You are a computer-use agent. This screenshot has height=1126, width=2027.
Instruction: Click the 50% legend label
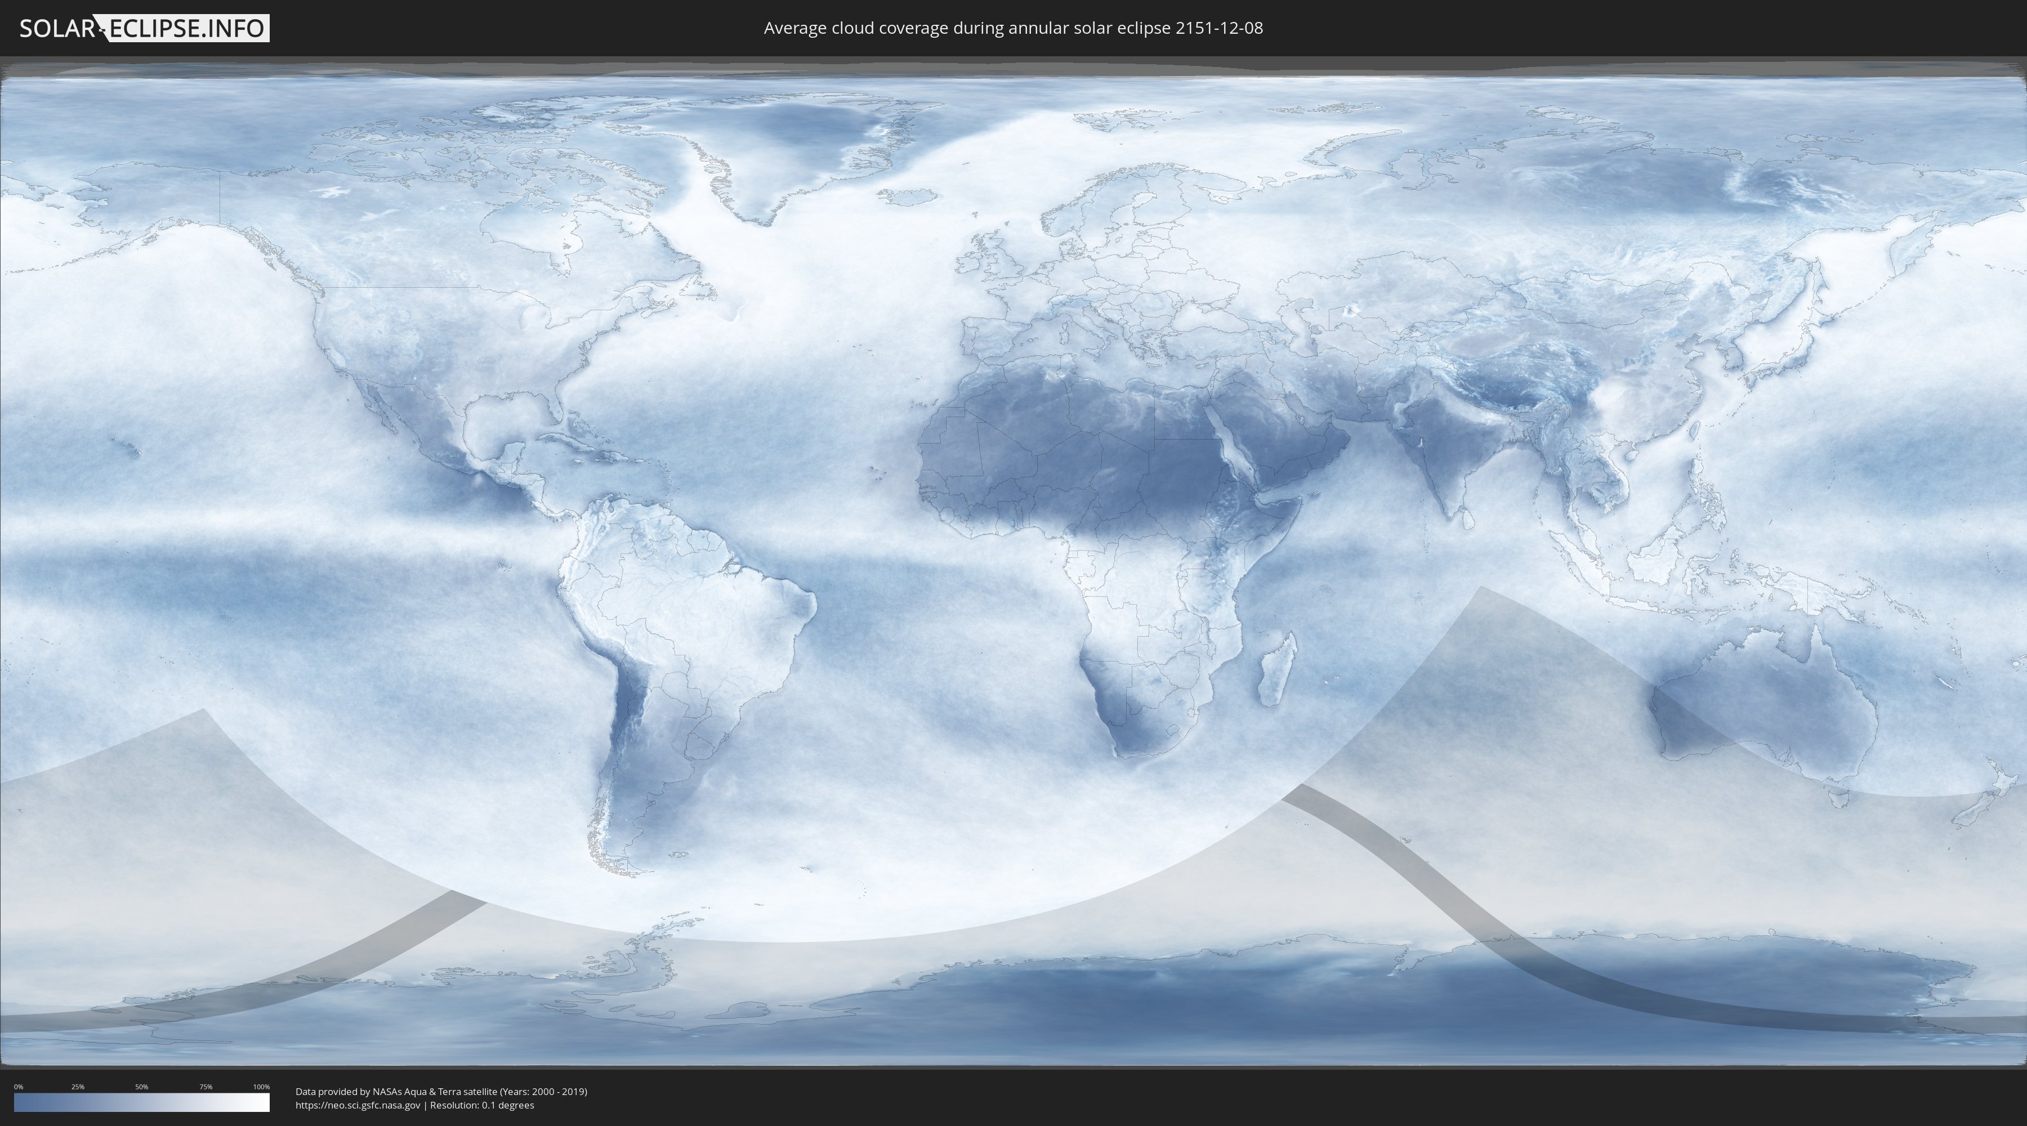(142, 1087)
